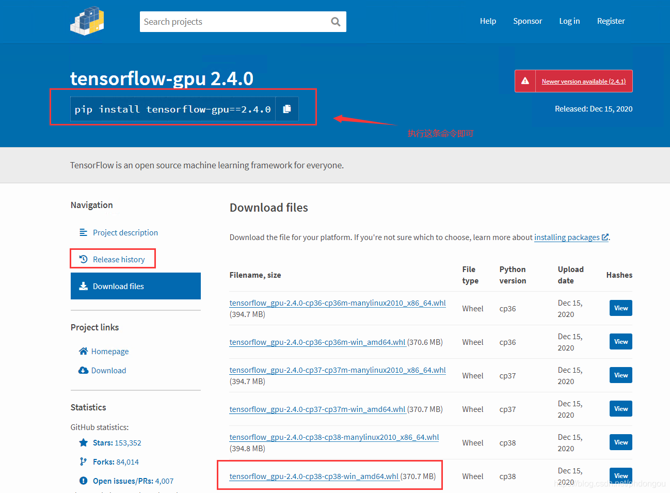Image resolution: width=670 pixels, height=493 pixels.
Task: View hashes for cp36 manylinux wheel
Action: click(621, 308)
